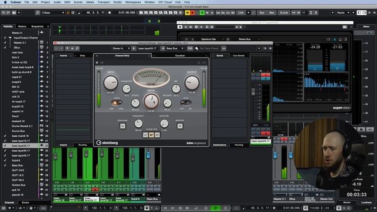377x212 pixels.
Task: Toggle visibility checkmark for Bass Bus
Action: pos(5,165)
